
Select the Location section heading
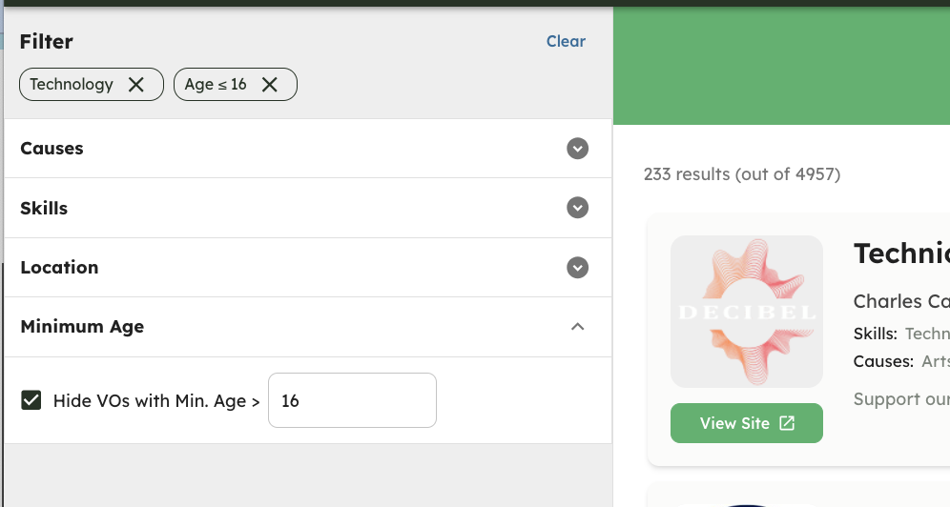click(59, 268)
